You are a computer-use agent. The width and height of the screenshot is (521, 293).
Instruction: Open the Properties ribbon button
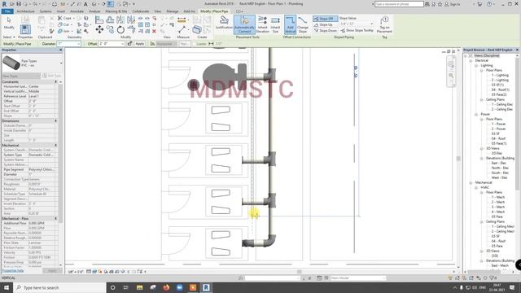[x=25, y=28]
